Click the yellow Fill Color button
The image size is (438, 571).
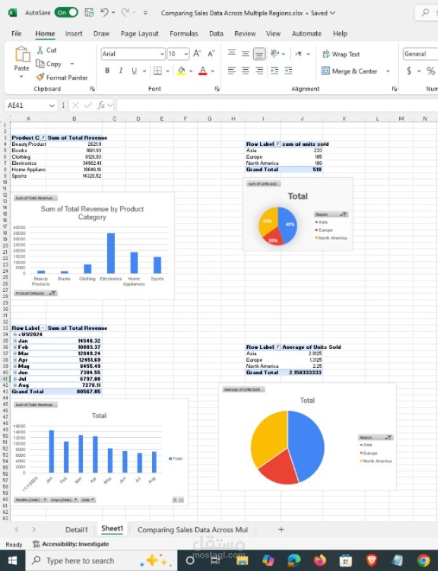(181, 70)
